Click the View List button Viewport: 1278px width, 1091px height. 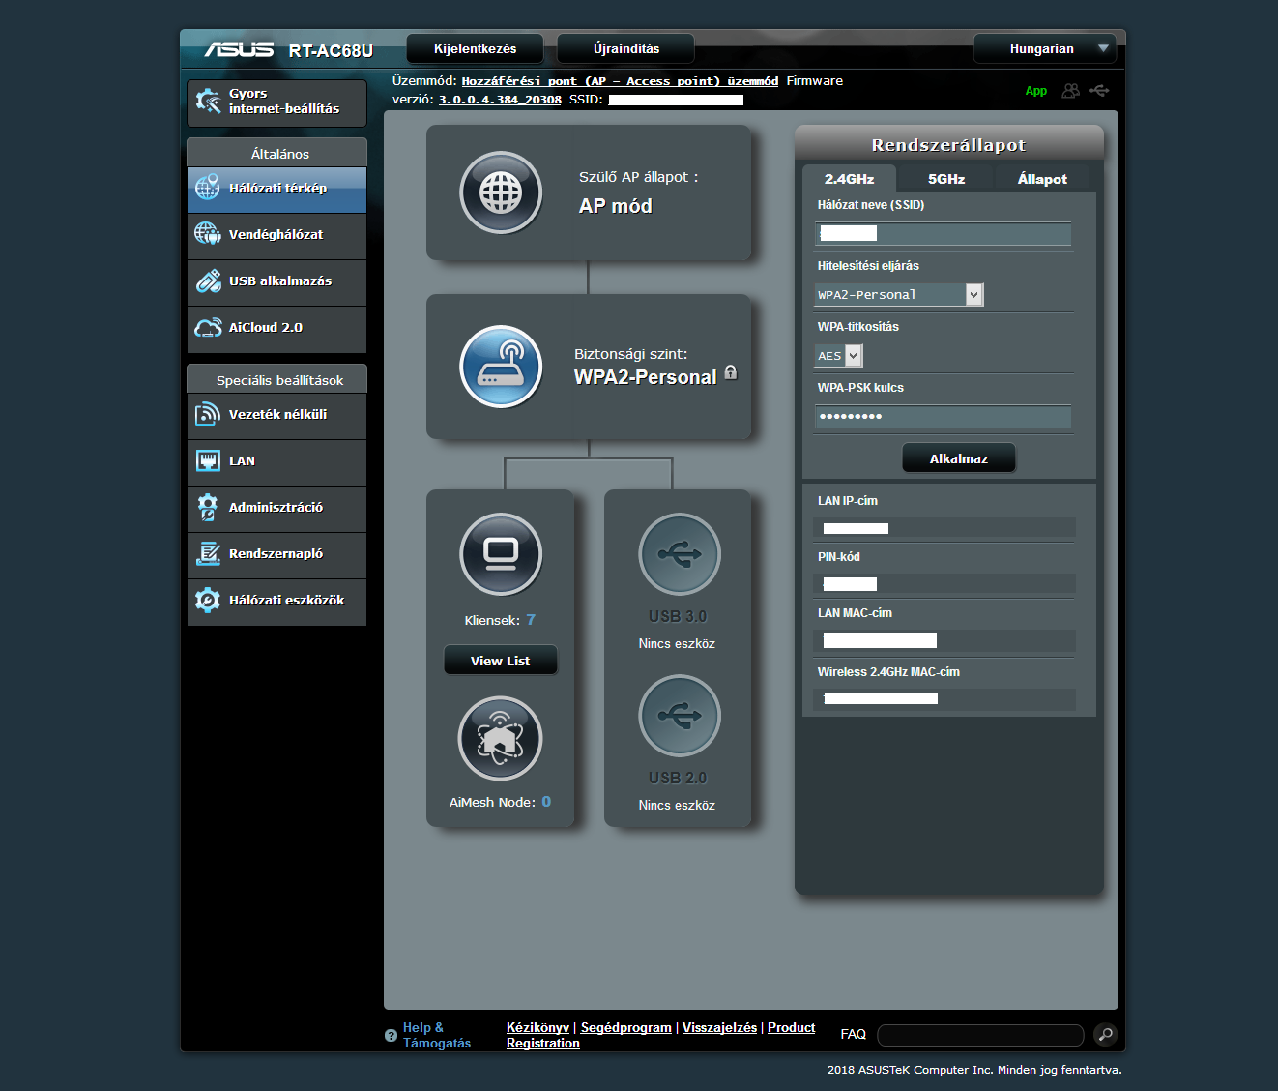tap(501, 661)
